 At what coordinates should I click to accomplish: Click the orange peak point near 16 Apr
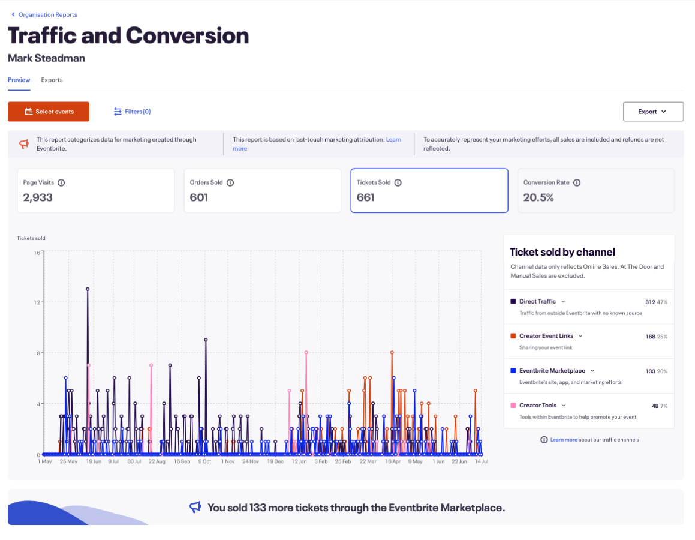392,353
